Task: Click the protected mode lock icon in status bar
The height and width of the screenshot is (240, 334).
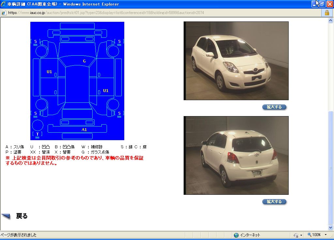Action: [x=296, y=235]
